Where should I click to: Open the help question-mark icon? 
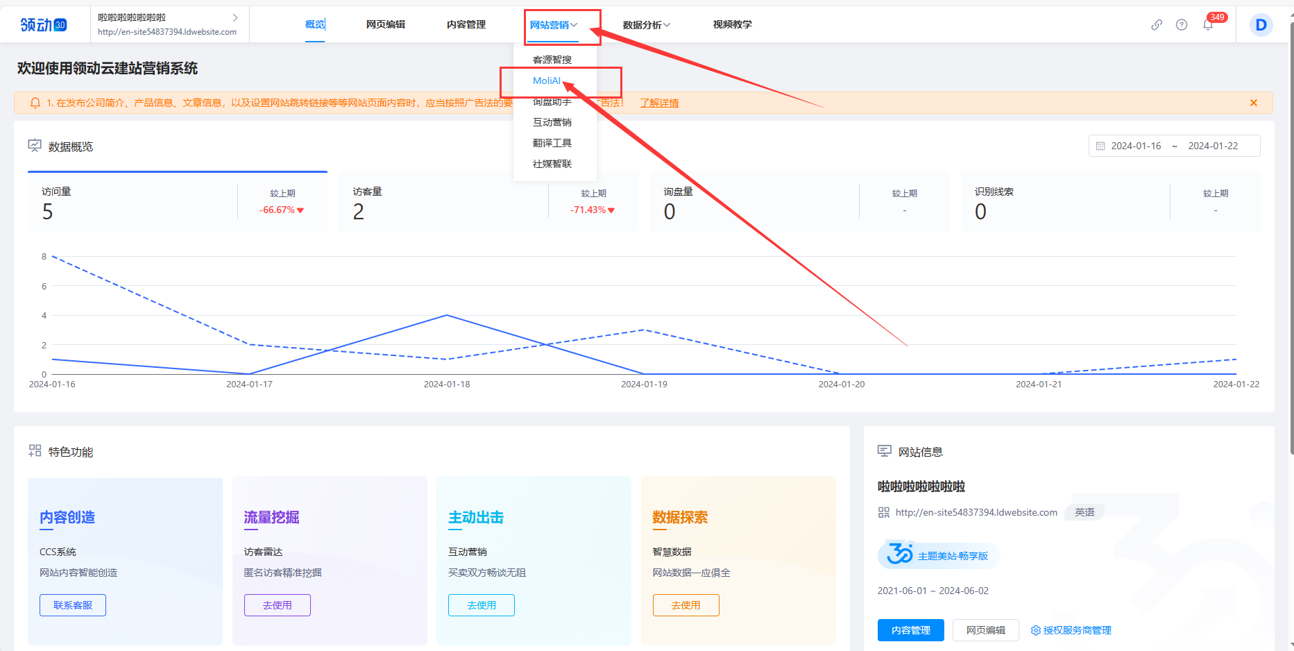pyautogui.click(x=1182, y=24)
